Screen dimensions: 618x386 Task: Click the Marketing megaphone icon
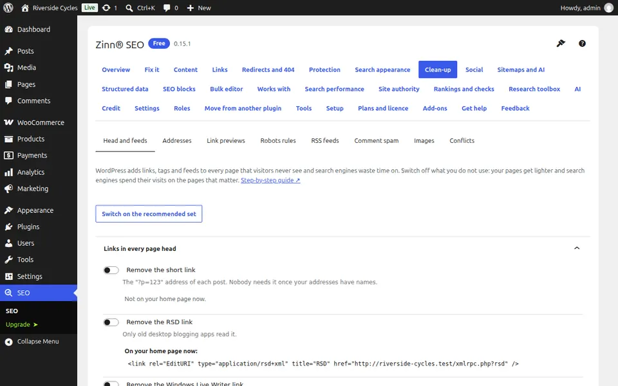(8, 188)
